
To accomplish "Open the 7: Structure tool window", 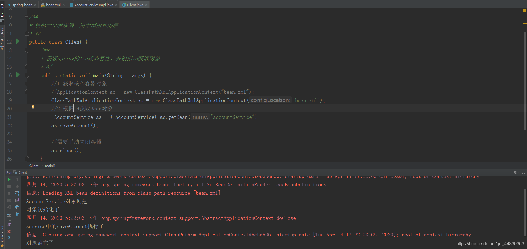I will coord(2,38).
